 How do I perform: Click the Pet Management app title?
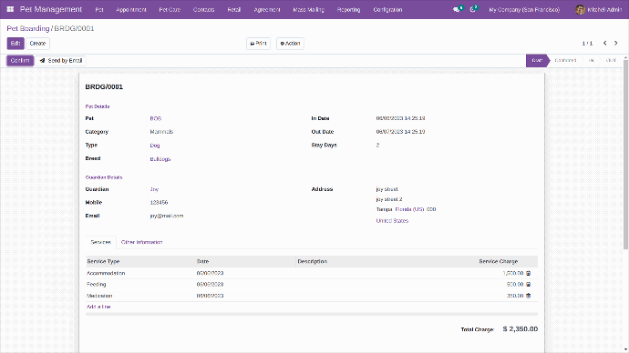pyautogui.click(x=51, y=9)
